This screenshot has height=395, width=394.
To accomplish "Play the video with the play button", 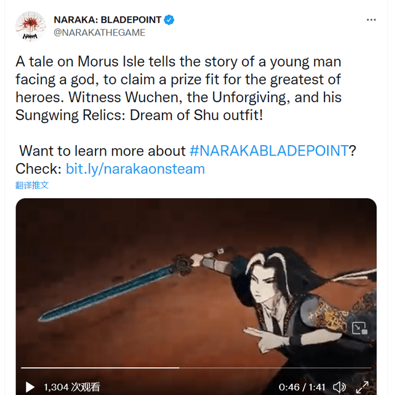I will point(30,387).
